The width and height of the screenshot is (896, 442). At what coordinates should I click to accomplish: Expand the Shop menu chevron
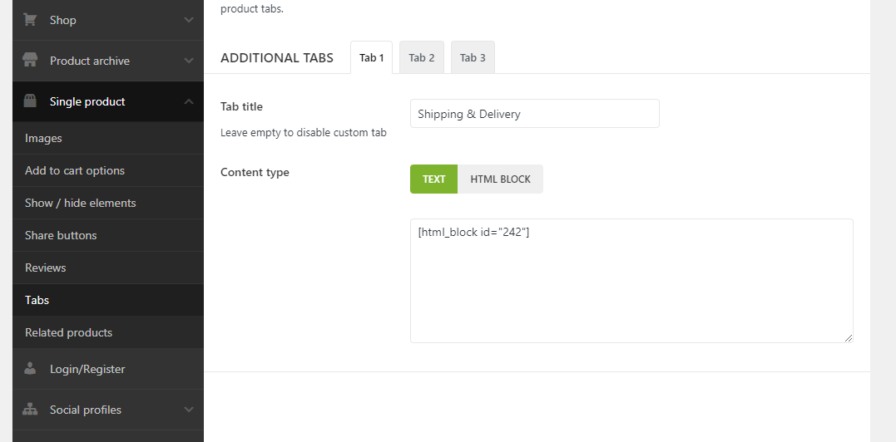(189, 20)
